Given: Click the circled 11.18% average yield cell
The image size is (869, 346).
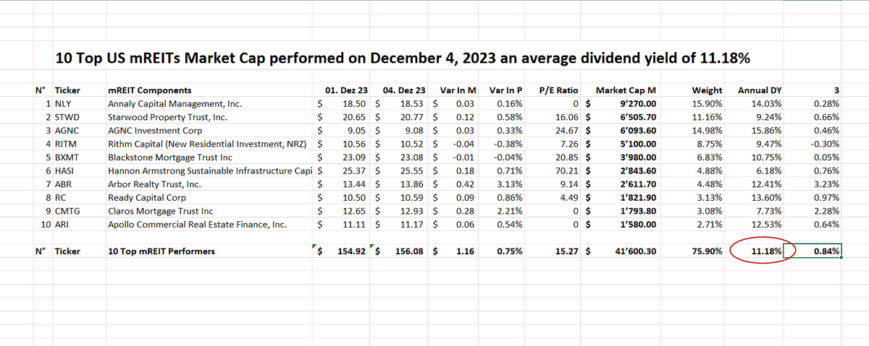Looking at the screenshot, I should click(x=767, y=251).
